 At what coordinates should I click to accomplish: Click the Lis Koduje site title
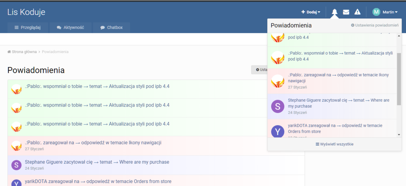(26, 12)
